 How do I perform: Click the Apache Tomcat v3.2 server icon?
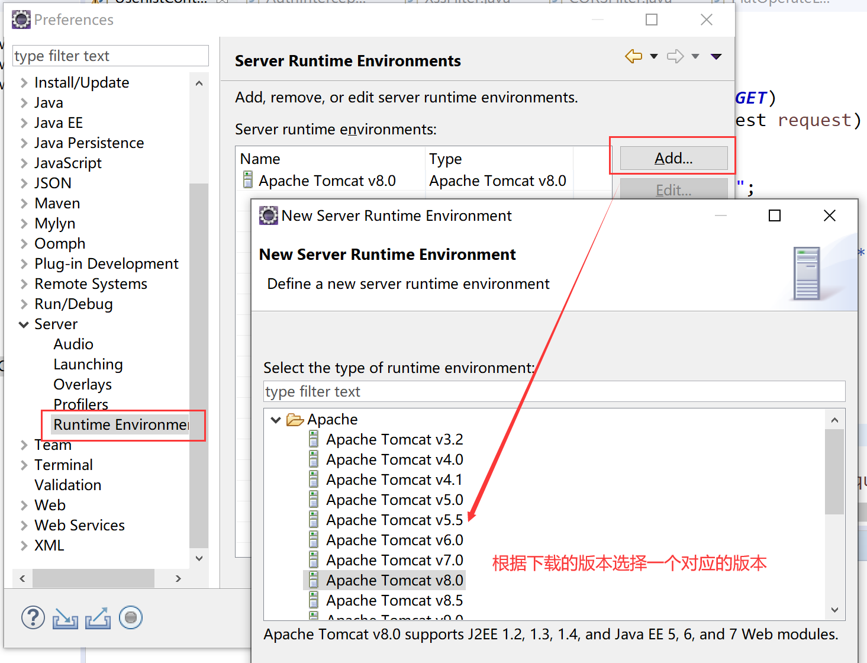pyautogui.click(x=314, y=439)
